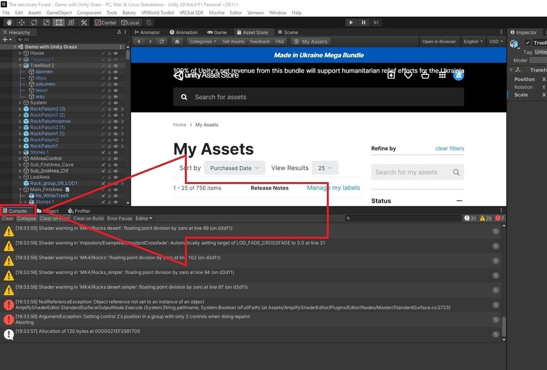Open the Bakery menu
This screenshot has height=370, width=547.
click(129, 13)
